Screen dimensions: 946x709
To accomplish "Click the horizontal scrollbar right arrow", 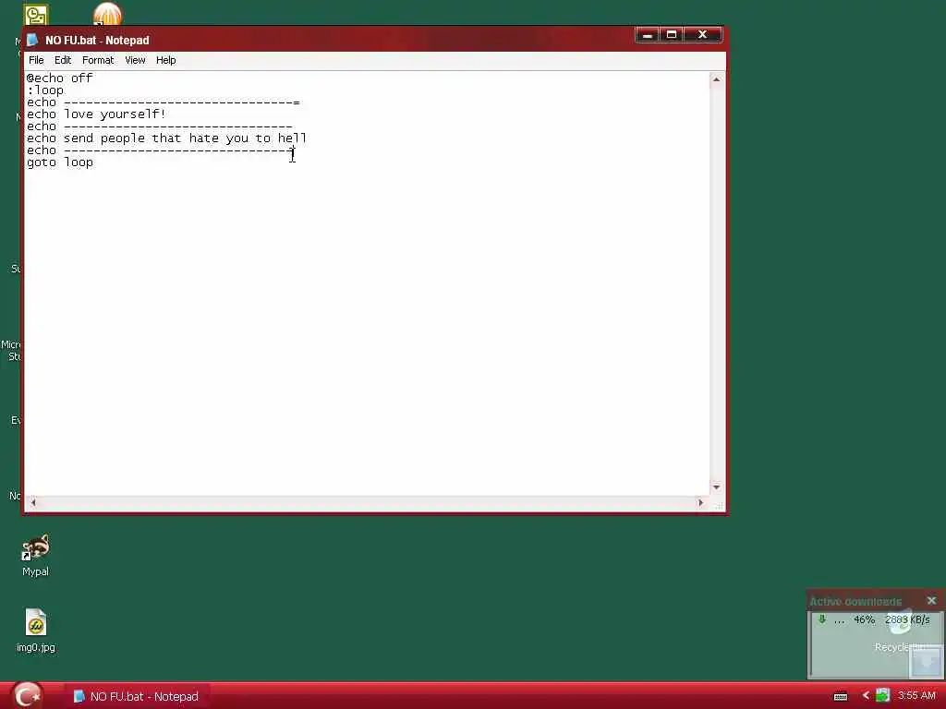I will pyautogui.click(x=700, y=502).
